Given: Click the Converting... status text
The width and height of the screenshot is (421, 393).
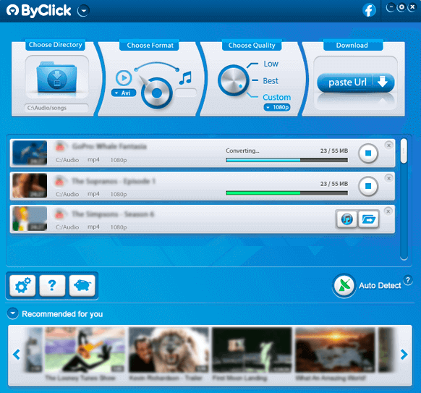Looking at the screenshot, I should pos(242,151).
